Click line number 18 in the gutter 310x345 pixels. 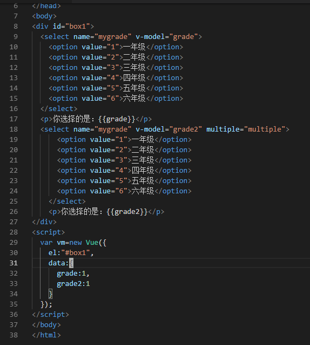click(x=14, y=129)
